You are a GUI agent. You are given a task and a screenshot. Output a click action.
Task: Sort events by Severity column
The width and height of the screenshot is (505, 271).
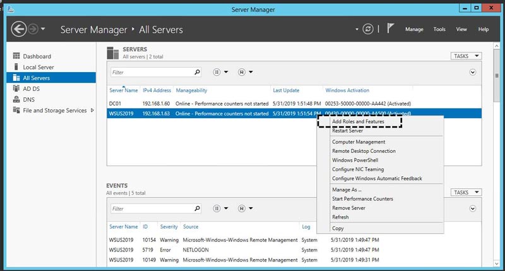[x=169, y=227]
